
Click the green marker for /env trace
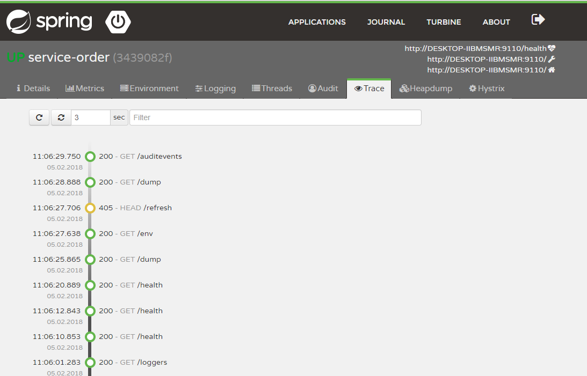[x=90, y=234]
